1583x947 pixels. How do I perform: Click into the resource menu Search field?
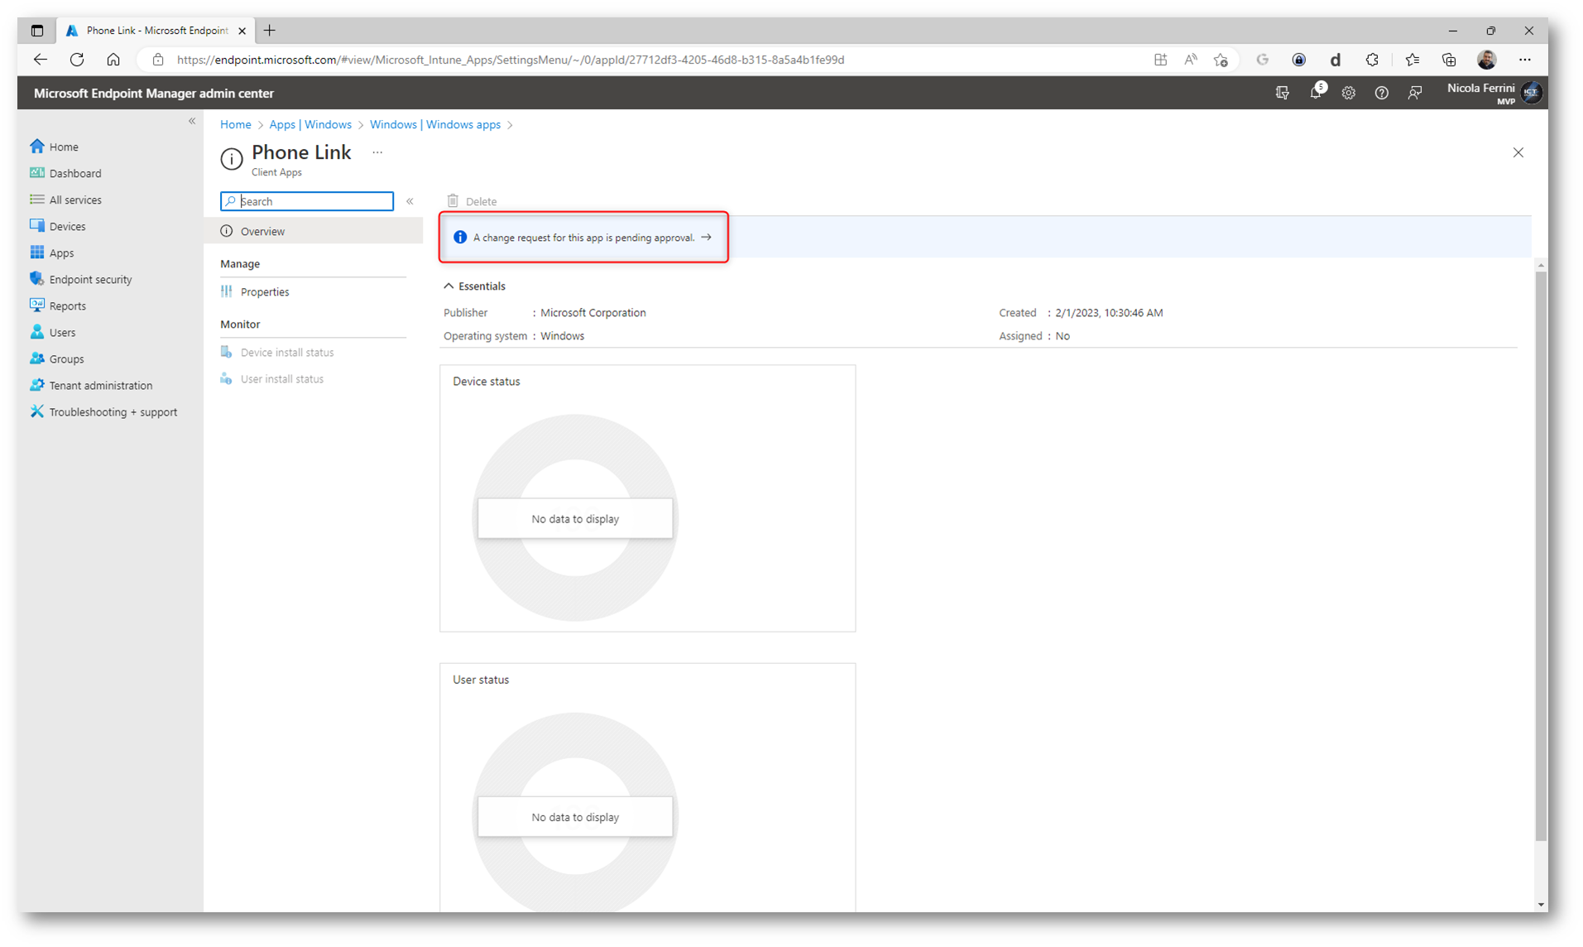click(x=314, y=201)
